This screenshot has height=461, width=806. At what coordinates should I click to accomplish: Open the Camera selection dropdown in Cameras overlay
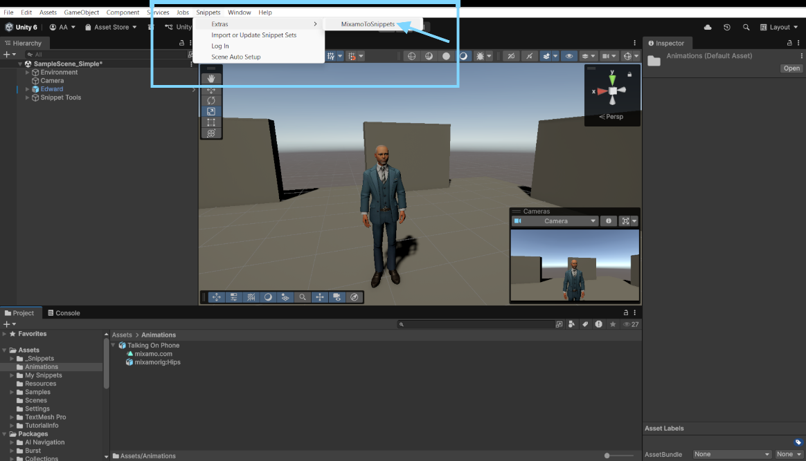click(x=555, y=221)
